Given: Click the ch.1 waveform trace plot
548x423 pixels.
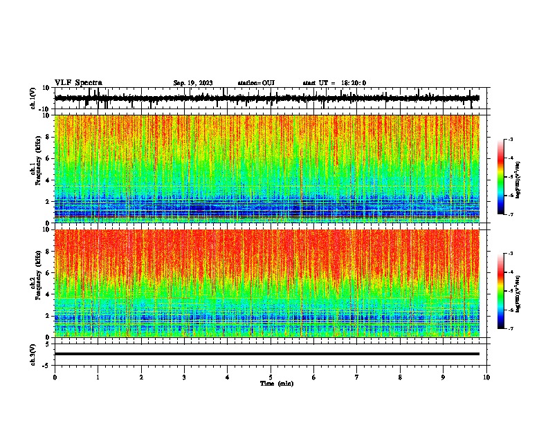Looking at the screenshot, I should pos(267,98).
